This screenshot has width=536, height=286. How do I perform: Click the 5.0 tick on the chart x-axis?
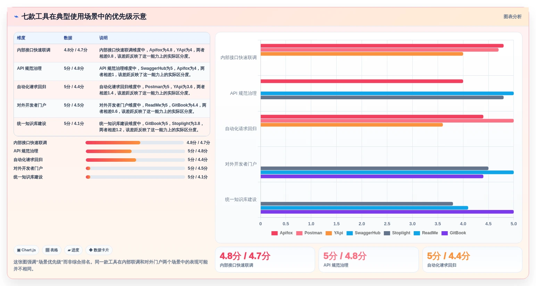click(x=513, y=224)
